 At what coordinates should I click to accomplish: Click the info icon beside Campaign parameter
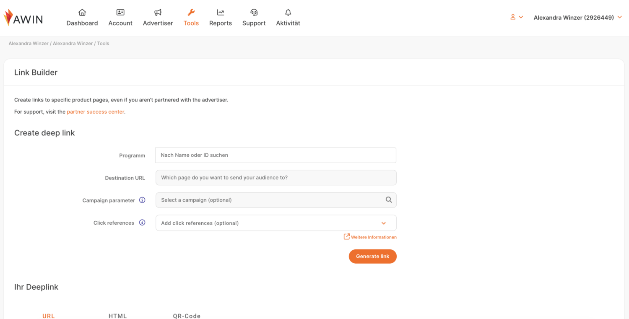click(142, 200)
